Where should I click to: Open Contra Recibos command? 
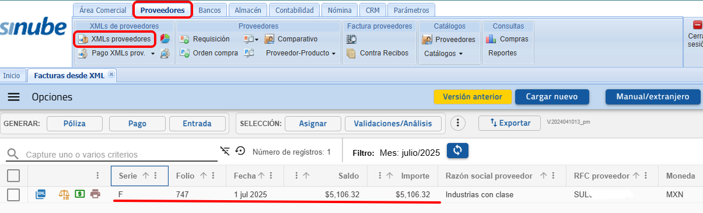tap(377, 53)
